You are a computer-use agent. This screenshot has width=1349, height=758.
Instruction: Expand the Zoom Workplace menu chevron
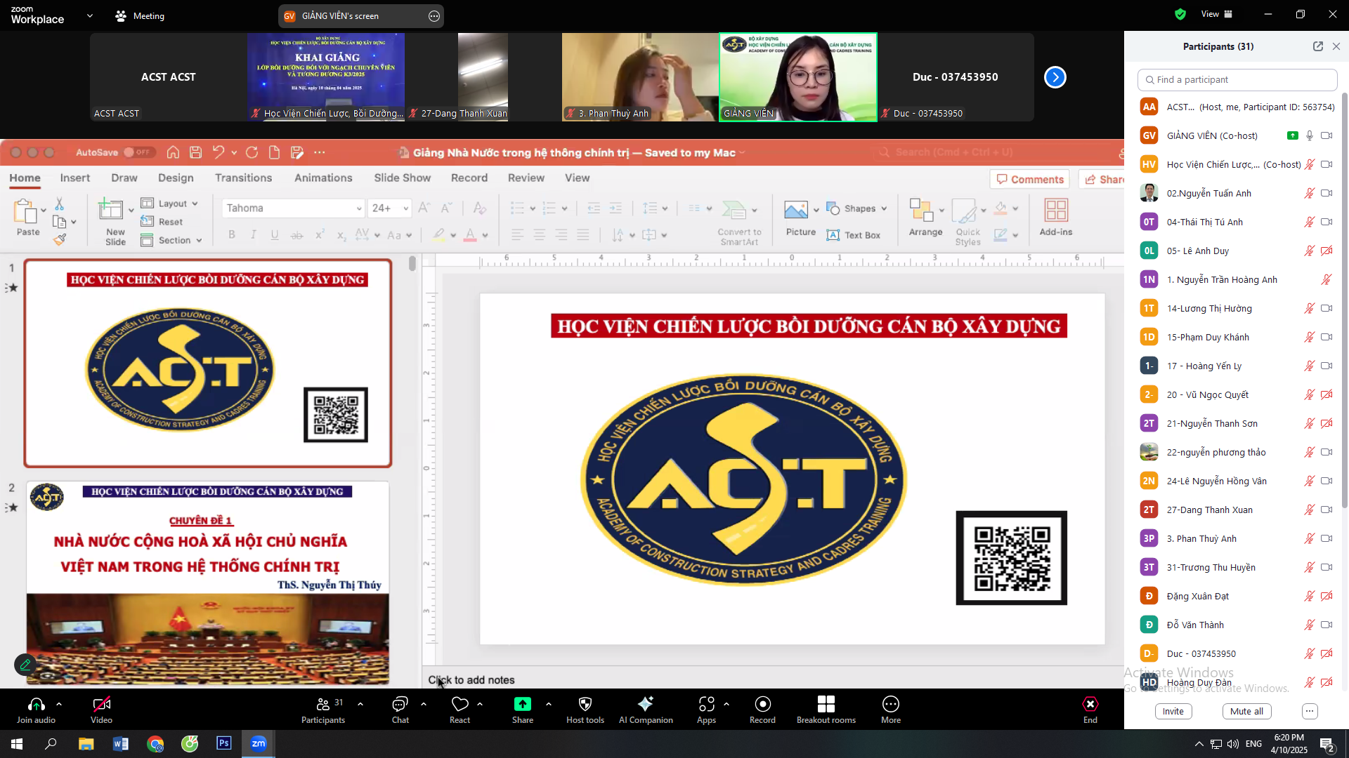tap(89, 15)
